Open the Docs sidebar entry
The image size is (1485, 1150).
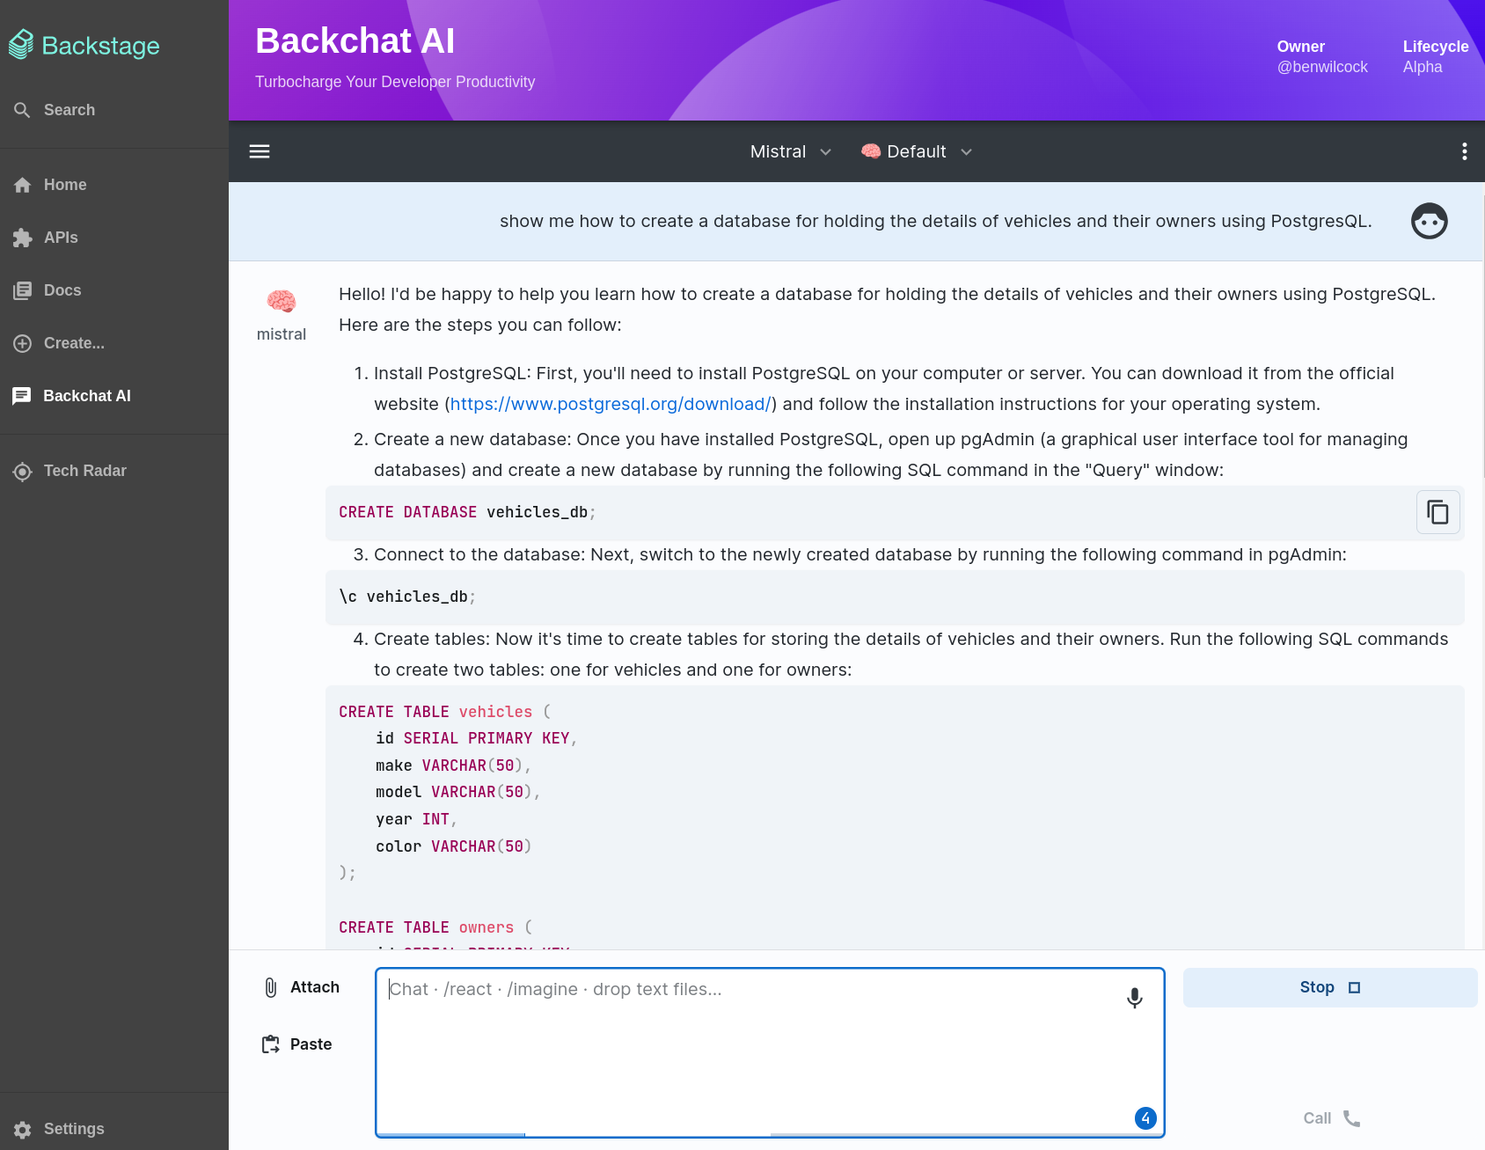62,289
